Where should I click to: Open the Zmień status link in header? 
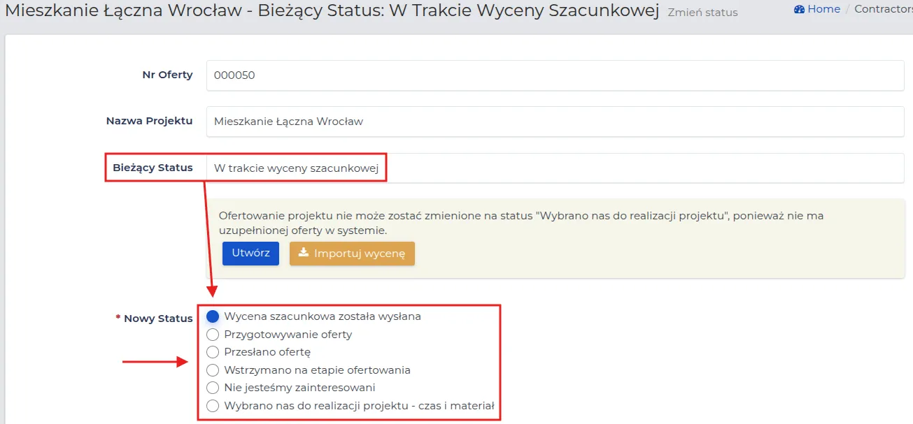coord(702,13)
